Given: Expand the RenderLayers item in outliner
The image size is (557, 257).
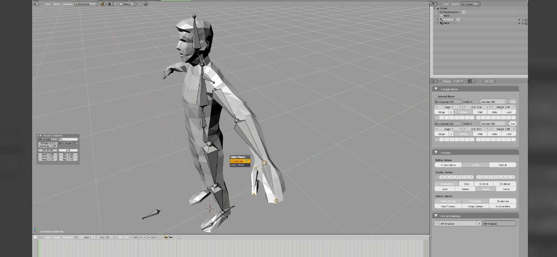Looking at the screenshot, I should point(439,12).
